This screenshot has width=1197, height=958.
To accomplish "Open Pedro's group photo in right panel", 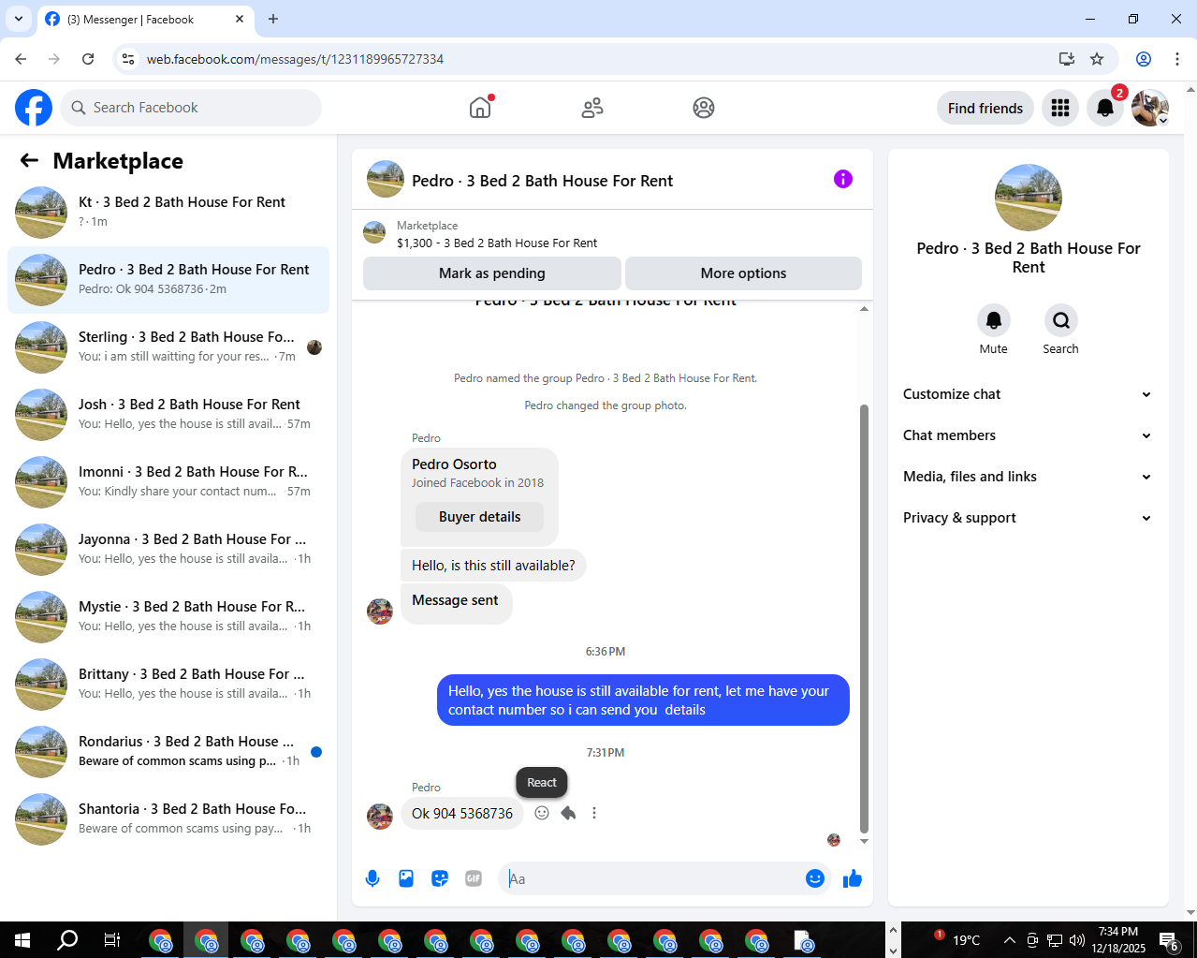I will tap(1029, 198).
